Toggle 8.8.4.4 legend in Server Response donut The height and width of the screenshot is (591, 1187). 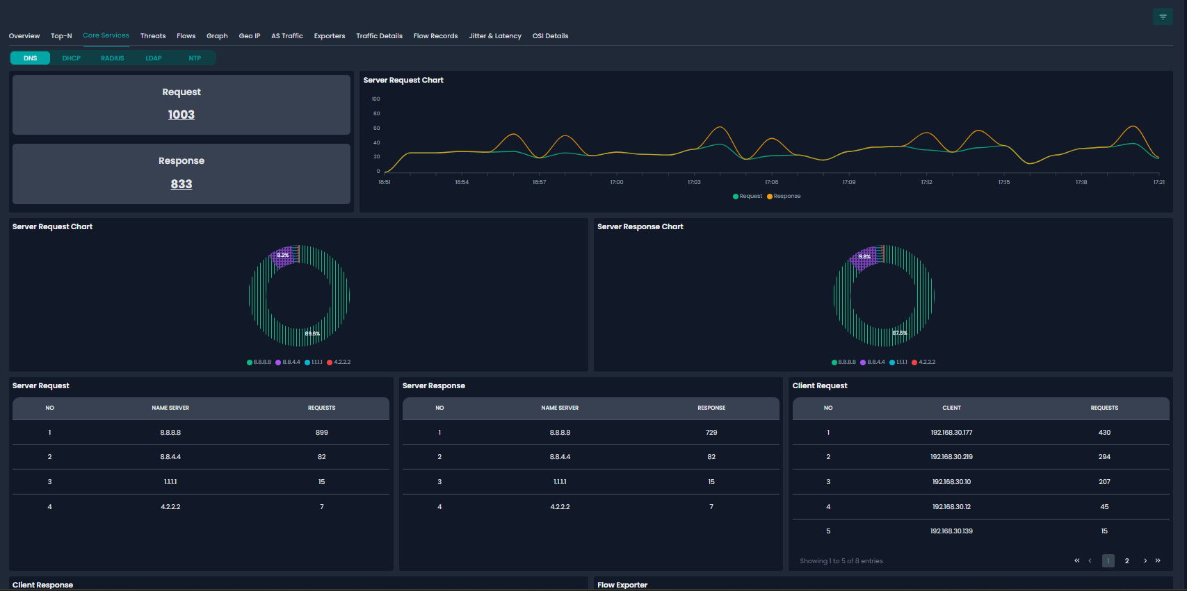[x=873, y=363]
